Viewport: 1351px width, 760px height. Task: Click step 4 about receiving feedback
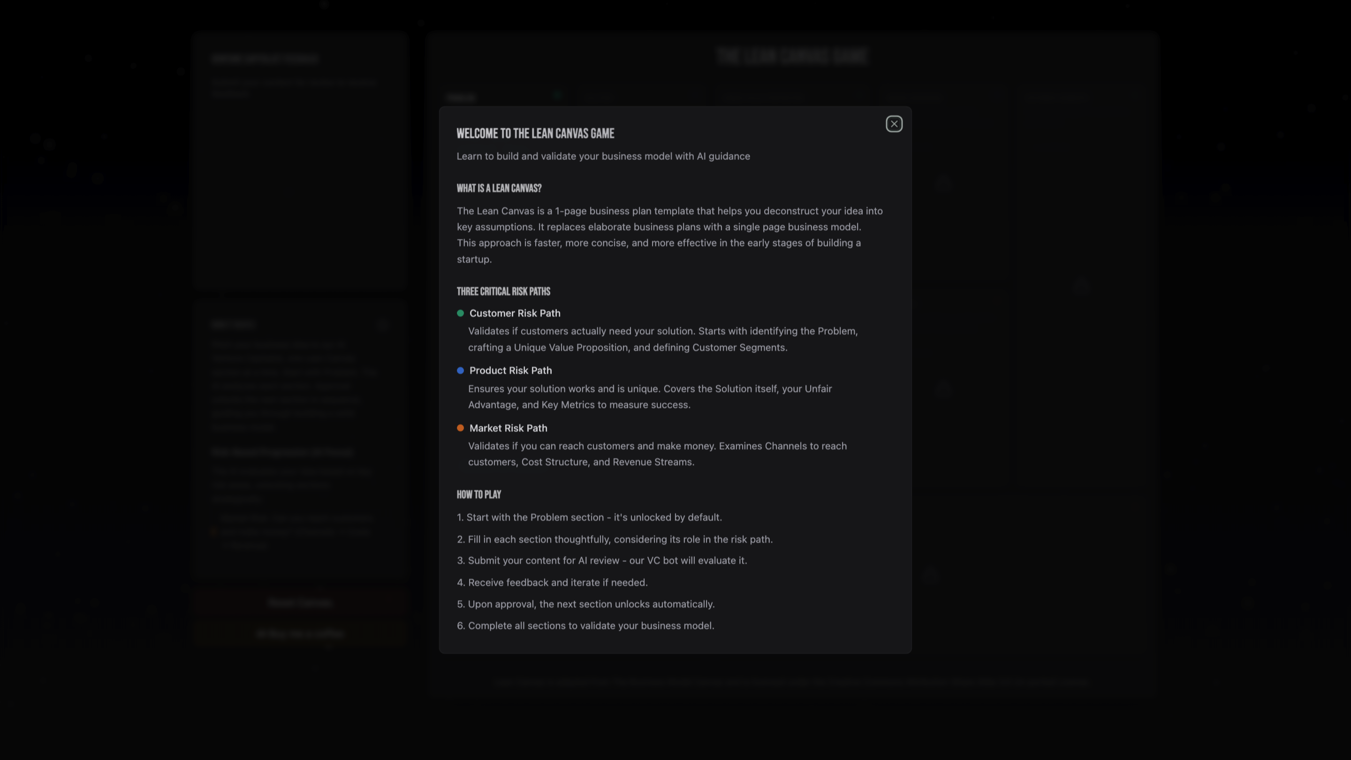coord(552,582)
